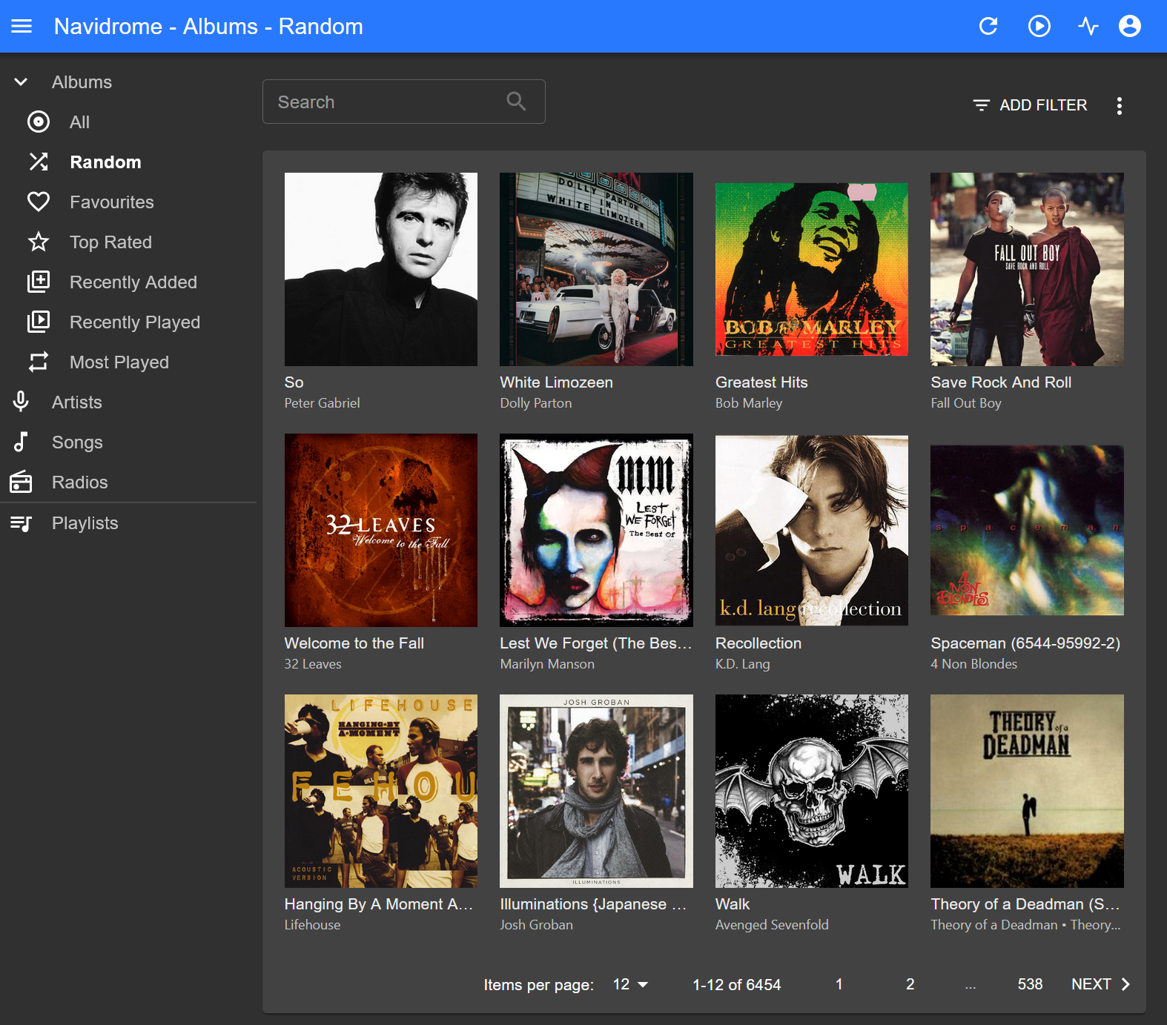Viewport: 1167px width, 1025px height.
Task: Click the play circle icon in header
Action: (x=1039, y=27)
